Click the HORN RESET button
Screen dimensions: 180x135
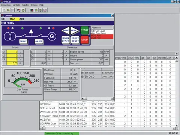(x=66, y=40)
